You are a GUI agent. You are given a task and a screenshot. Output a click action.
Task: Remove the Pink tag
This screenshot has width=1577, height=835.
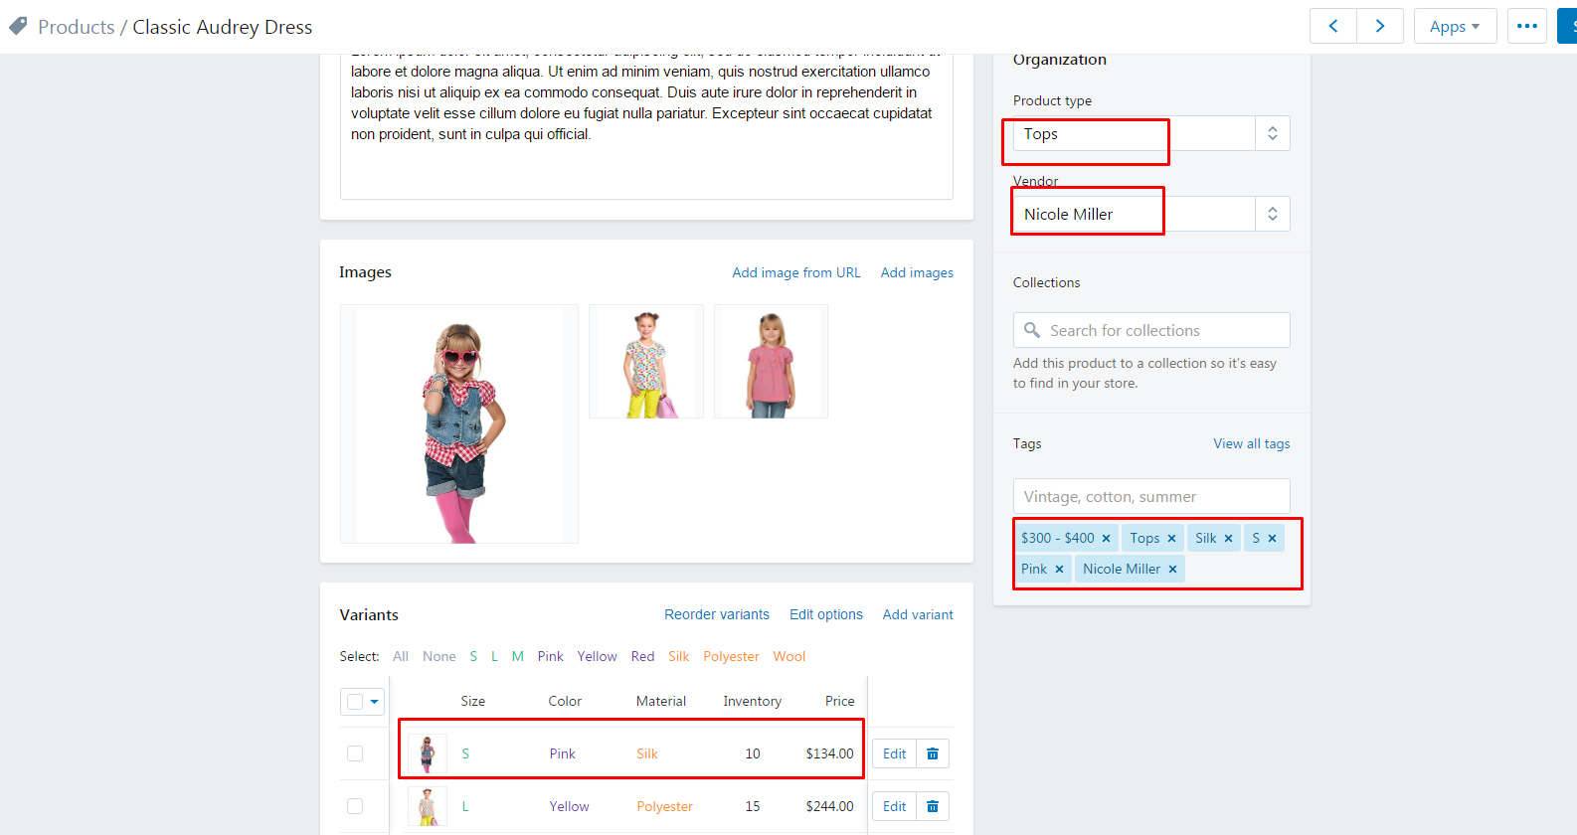[1059, 569]
